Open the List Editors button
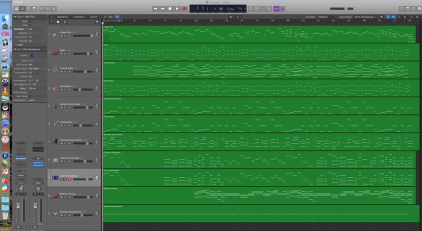 click(402, 8)
